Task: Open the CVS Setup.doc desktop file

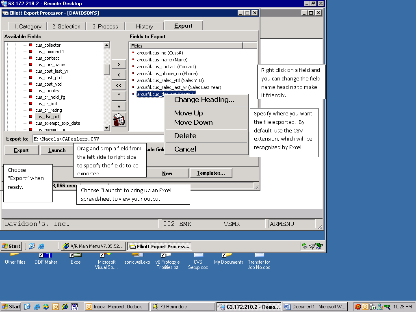Action: coord(198,262)
